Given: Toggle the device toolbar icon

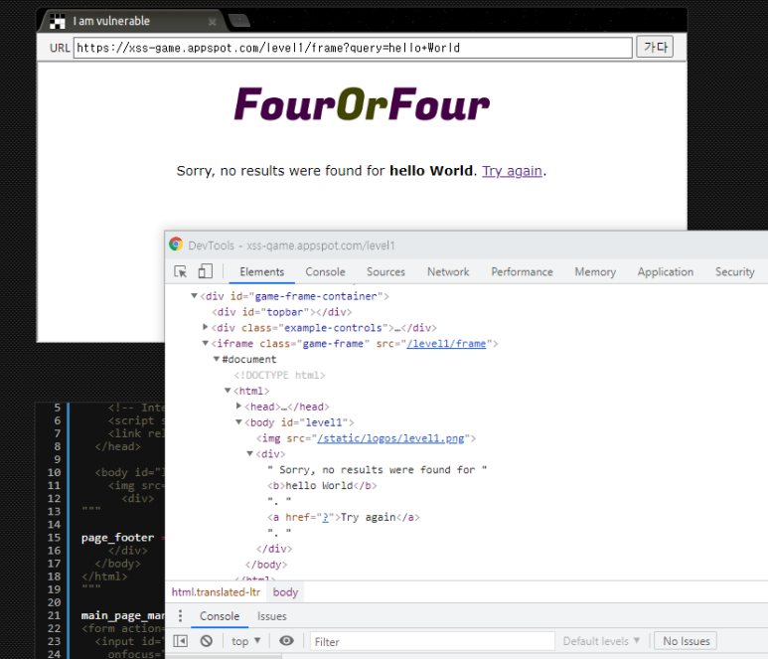Looking at the screenshot, I should point(206,271).
